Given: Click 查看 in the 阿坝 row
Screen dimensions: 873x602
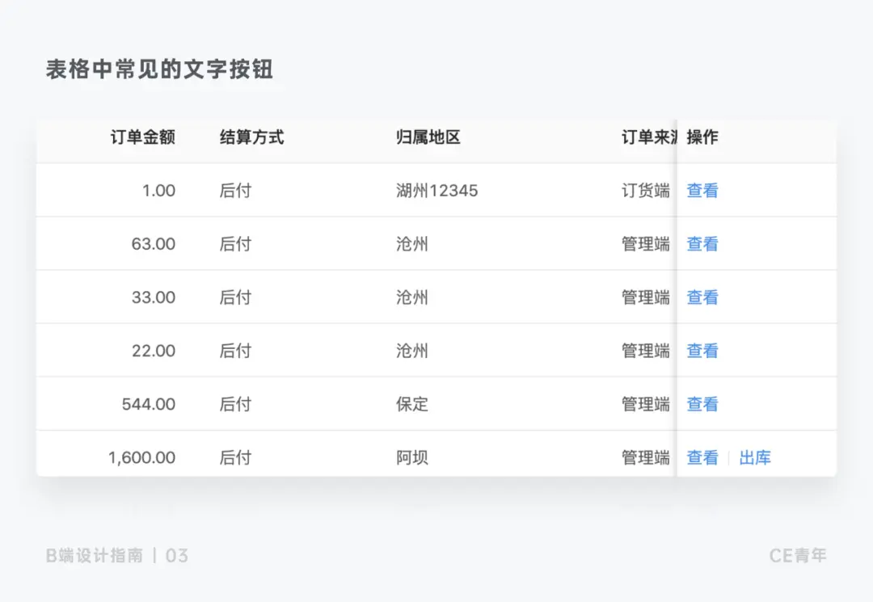Looking at the screenshot, I should (702, 457).
